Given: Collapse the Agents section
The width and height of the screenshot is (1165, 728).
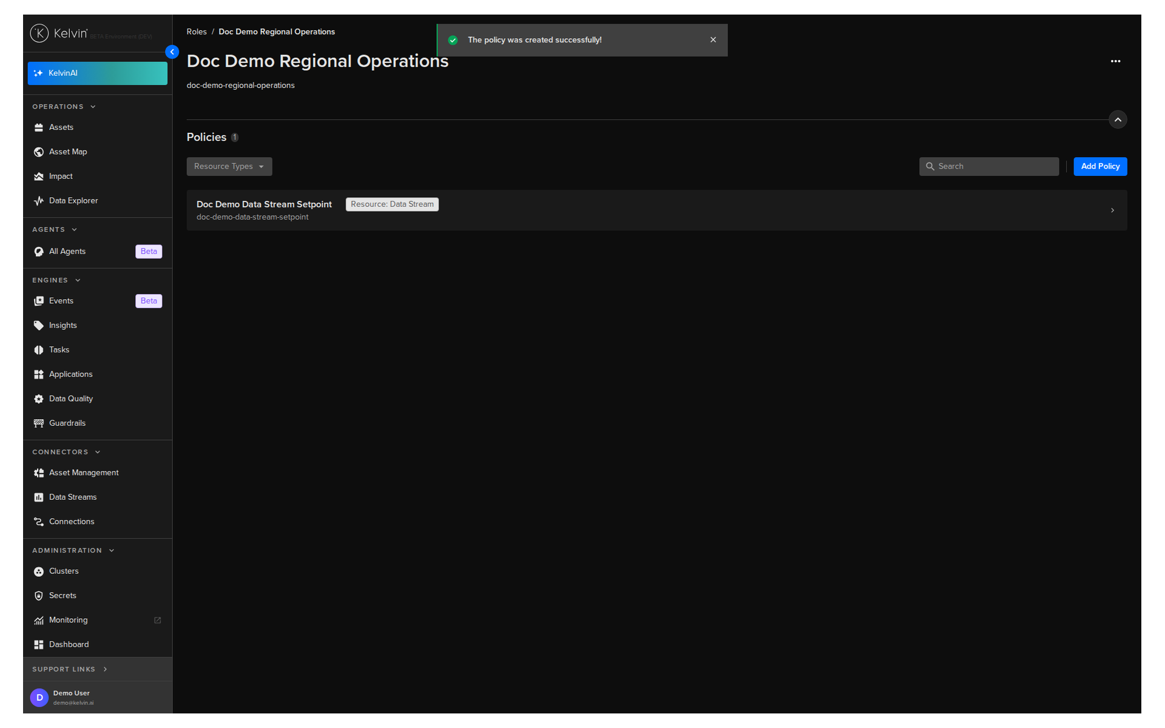Looking at the screenshot, I should pyautogui.click(x=55, y=230).
